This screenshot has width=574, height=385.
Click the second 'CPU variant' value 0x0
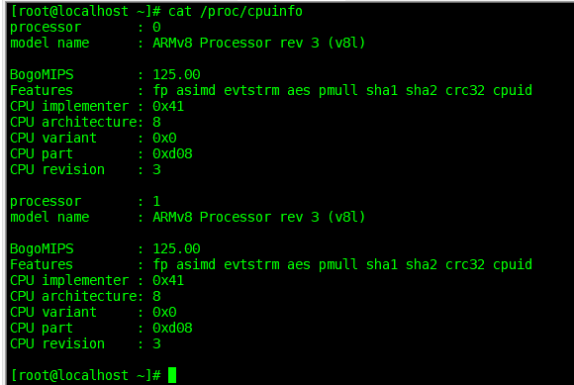(164, 312)
